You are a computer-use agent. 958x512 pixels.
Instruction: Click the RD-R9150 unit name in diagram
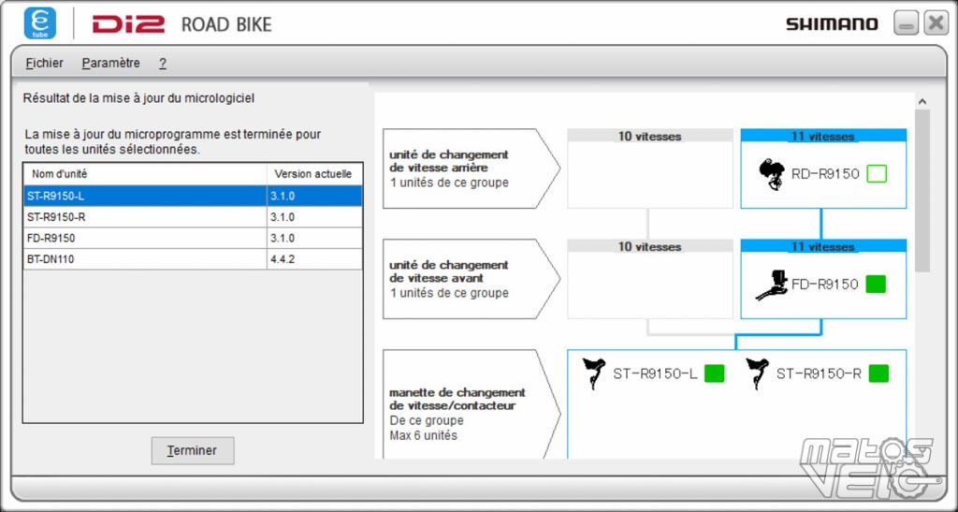(825, 174)
